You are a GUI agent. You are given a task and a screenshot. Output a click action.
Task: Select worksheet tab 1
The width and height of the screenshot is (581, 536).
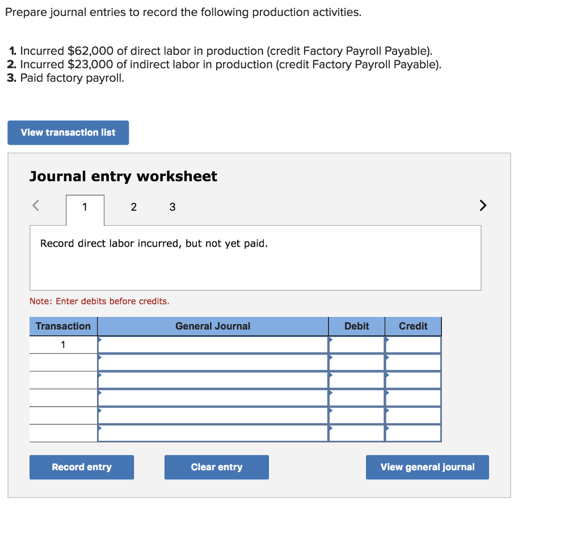click(x=85, y=210)
